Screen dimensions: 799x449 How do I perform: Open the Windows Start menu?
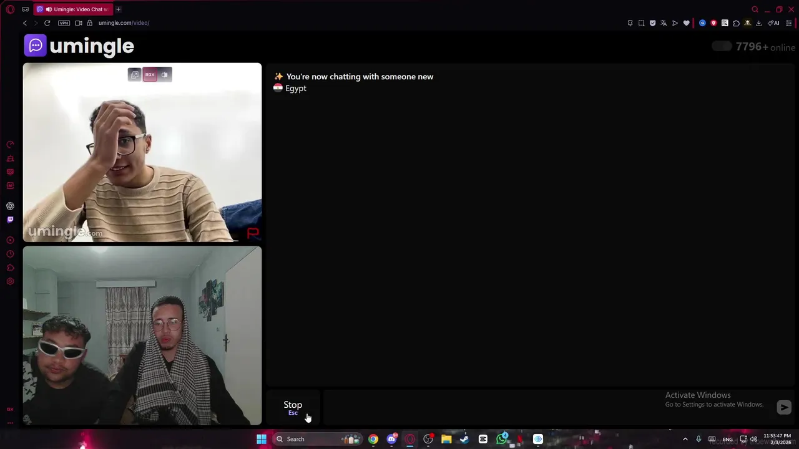(262, 439)
